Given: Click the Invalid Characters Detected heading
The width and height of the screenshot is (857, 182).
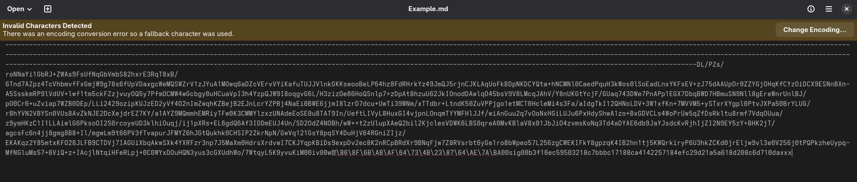Looking at the screenshot, I should pos(47,26).
